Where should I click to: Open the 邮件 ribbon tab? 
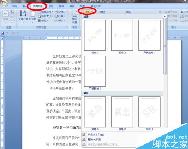pos(61,6)
